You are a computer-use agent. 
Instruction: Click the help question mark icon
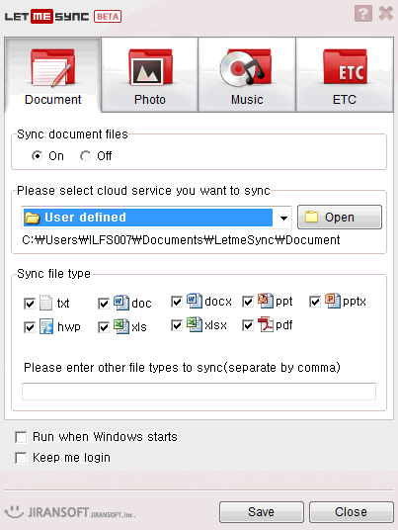point(363,14)
